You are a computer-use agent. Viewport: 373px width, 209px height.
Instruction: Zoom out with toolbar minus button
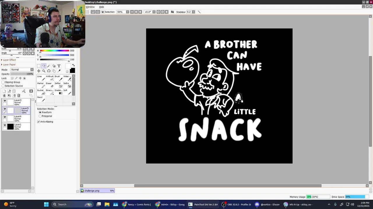[x=132, y=12]
